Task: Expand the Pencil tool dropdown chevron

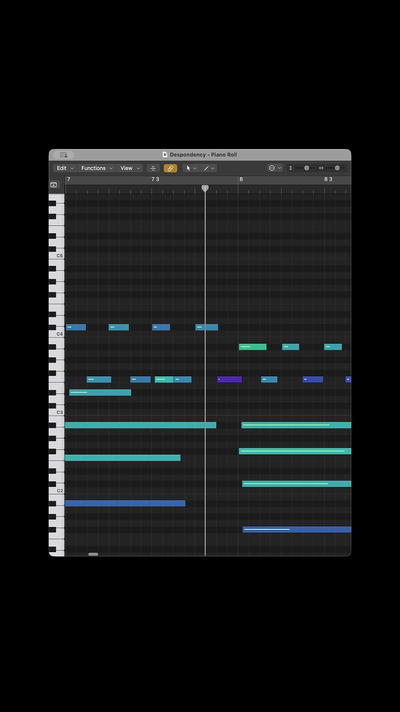Action: click(213, 168)
